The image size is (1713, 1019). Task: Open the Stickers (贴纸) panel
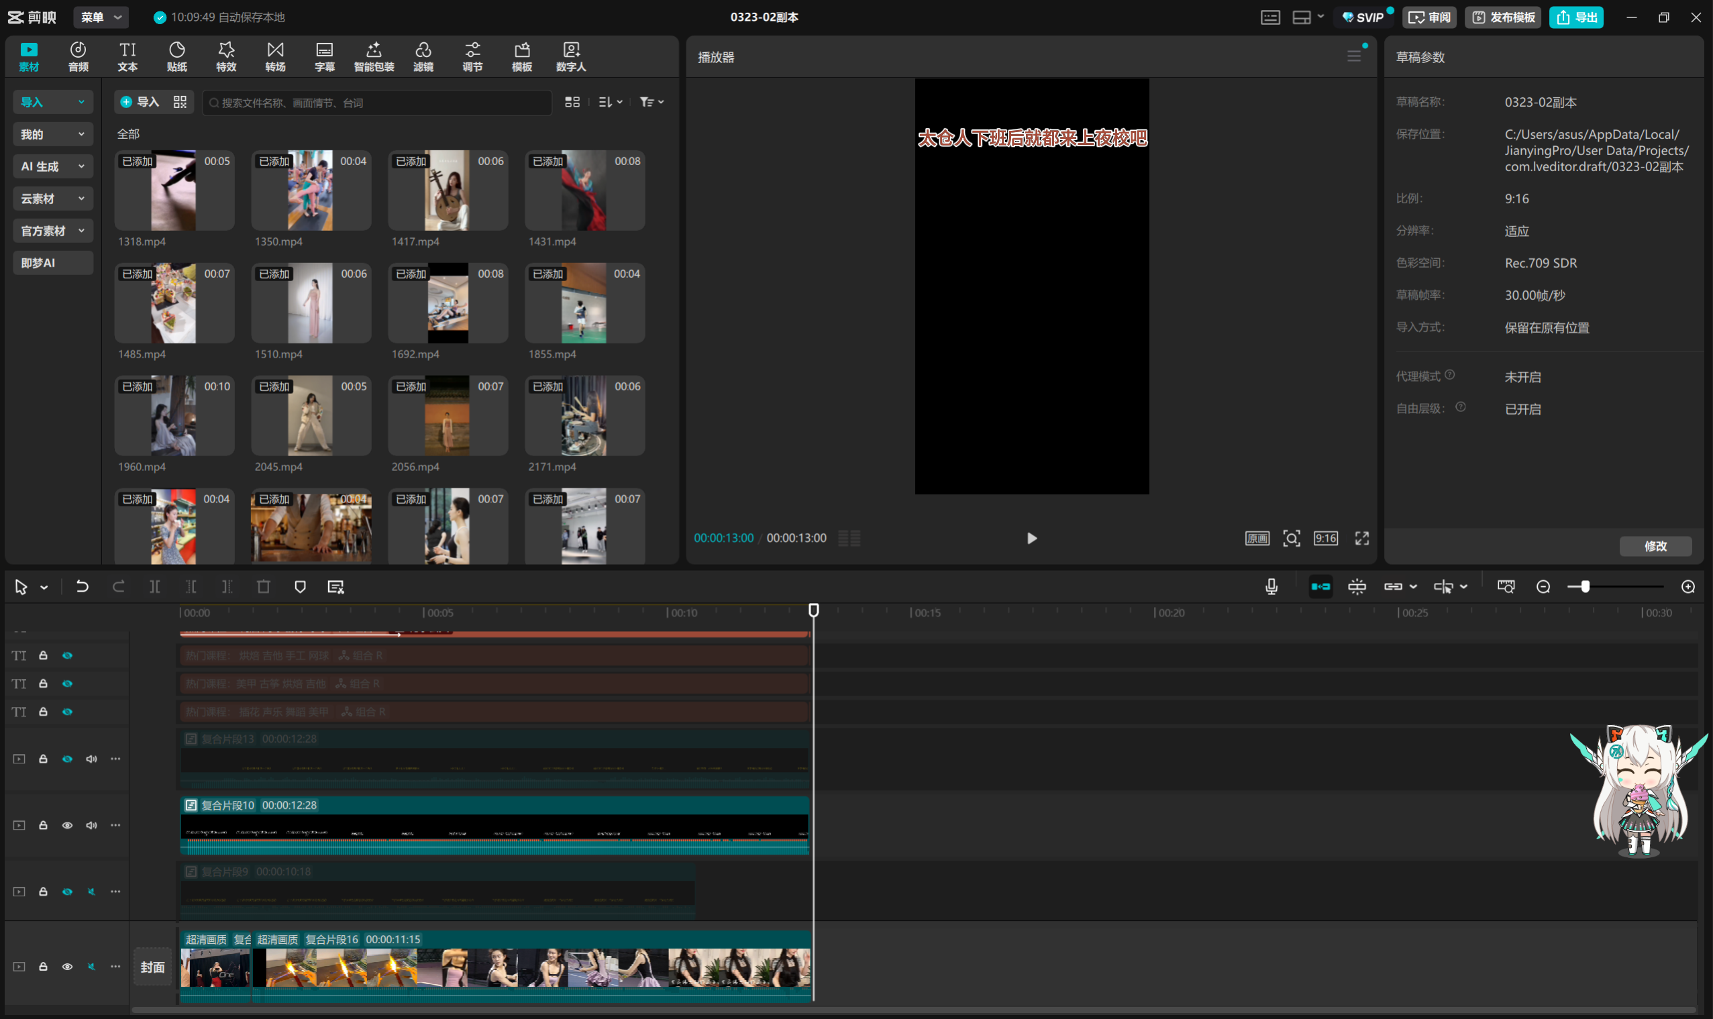click(176, 56)
